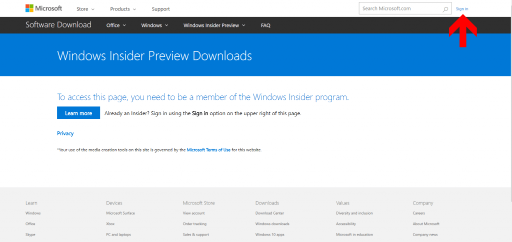Viewport: 512px width, 242px height.
Task: Expand the Windows dropdown in dark bar
Action: click(155, 25)
